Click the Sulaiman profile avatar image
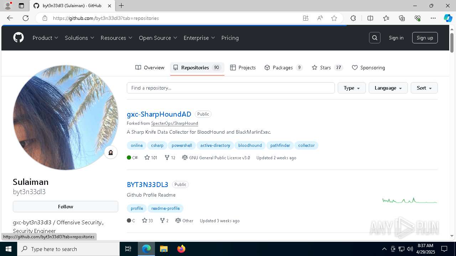The image size is (456, 256). click(66, 117)
